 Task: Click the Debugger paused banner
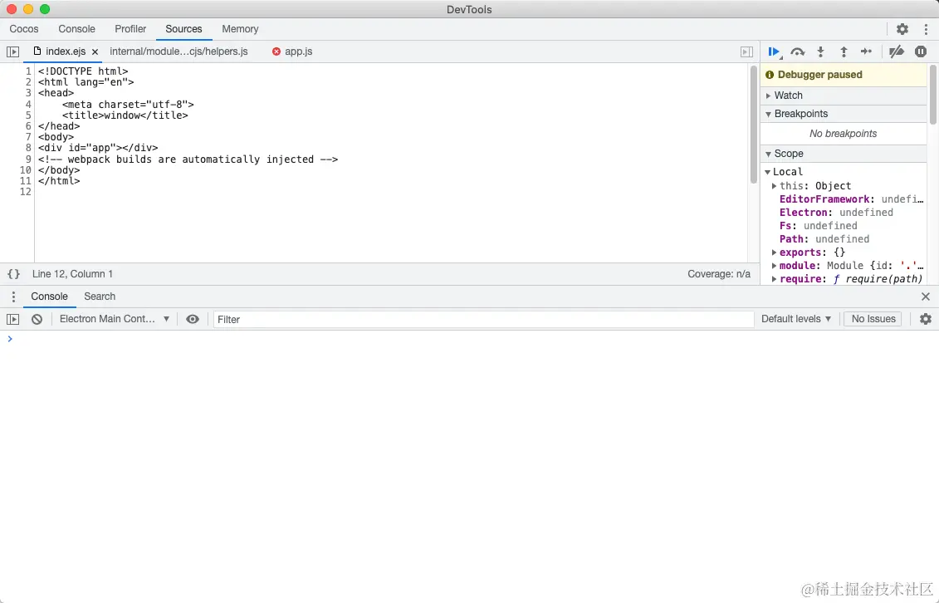[844, 75]
